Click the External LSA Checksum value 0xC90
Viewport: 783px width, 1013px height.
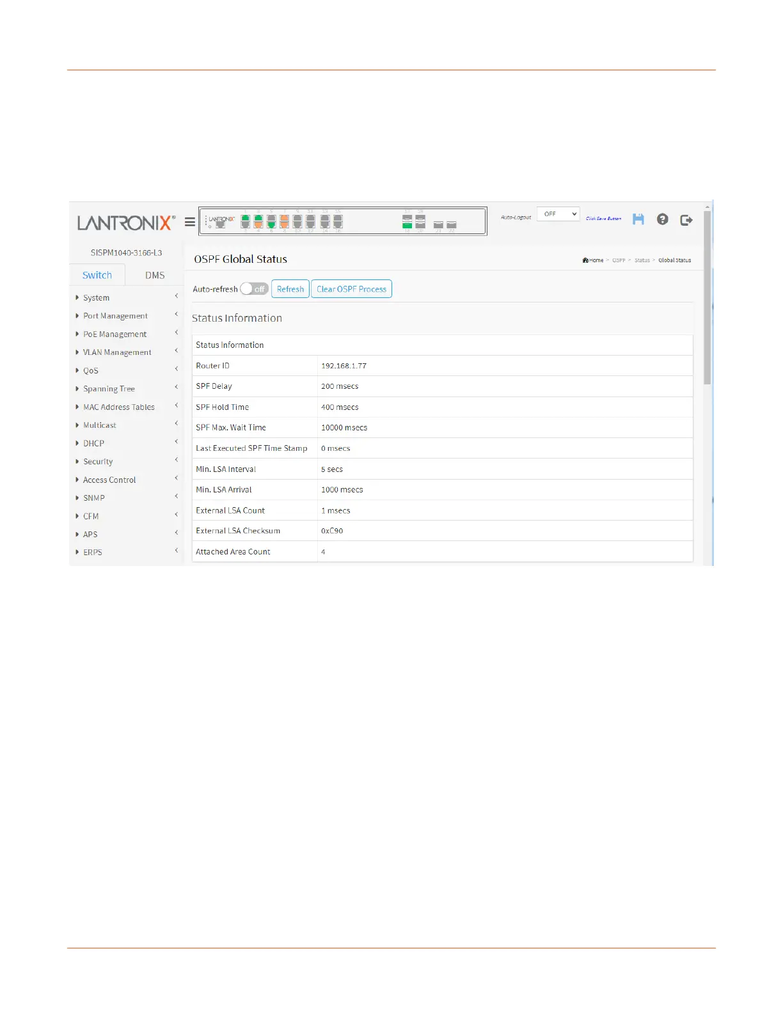(332, 531)
